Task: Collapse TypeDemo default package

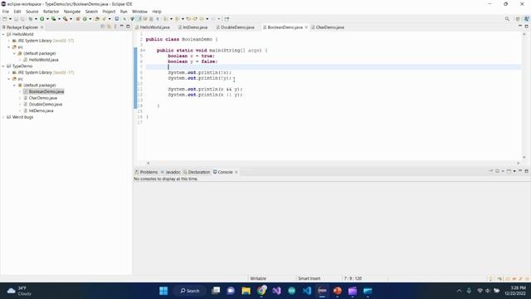Action: pos(15,85)
